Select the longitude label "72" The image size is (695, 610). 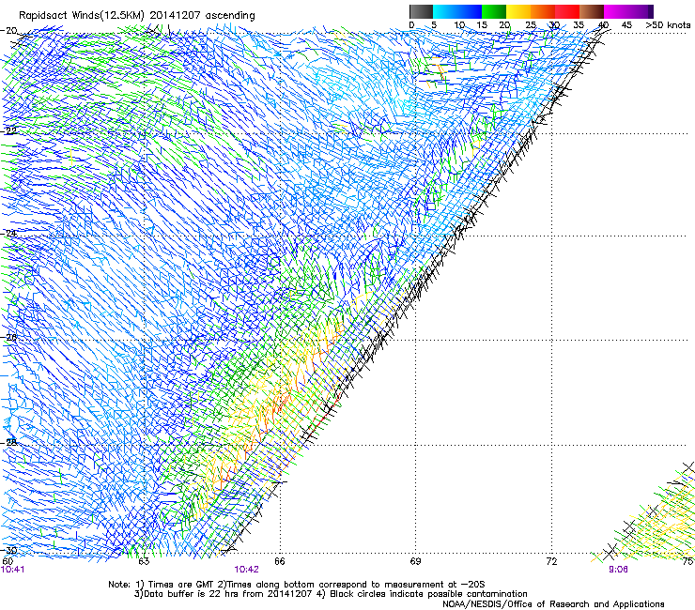pyautogui.click(x=551, y=562)
